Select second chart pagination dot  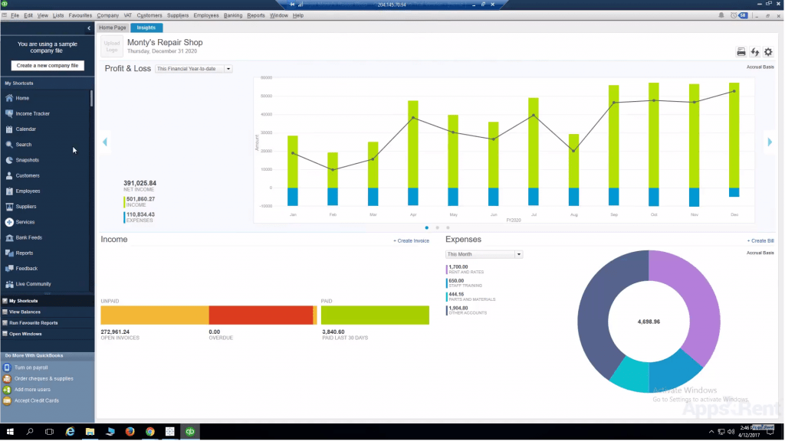(437, 227)
